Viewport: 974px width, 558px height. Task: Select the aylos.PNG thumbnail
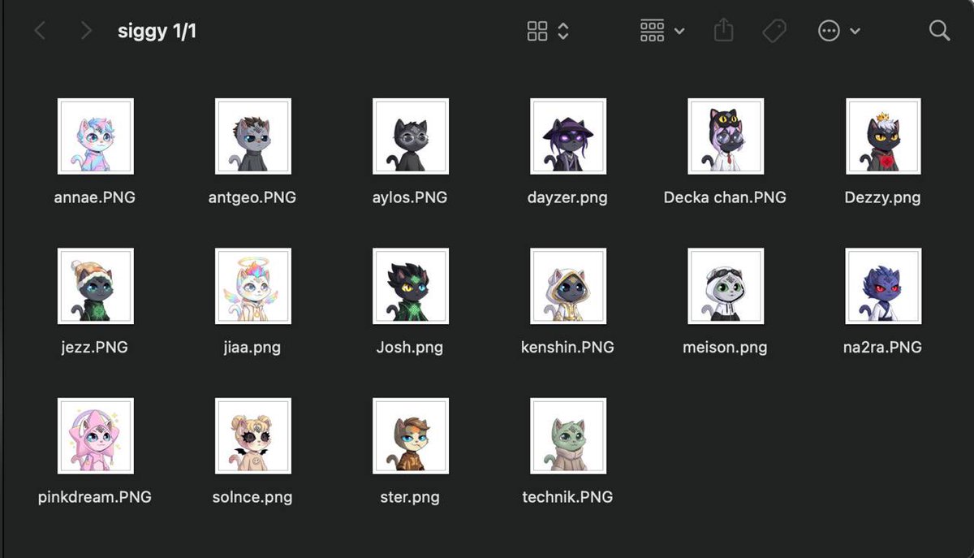(411, 136)
